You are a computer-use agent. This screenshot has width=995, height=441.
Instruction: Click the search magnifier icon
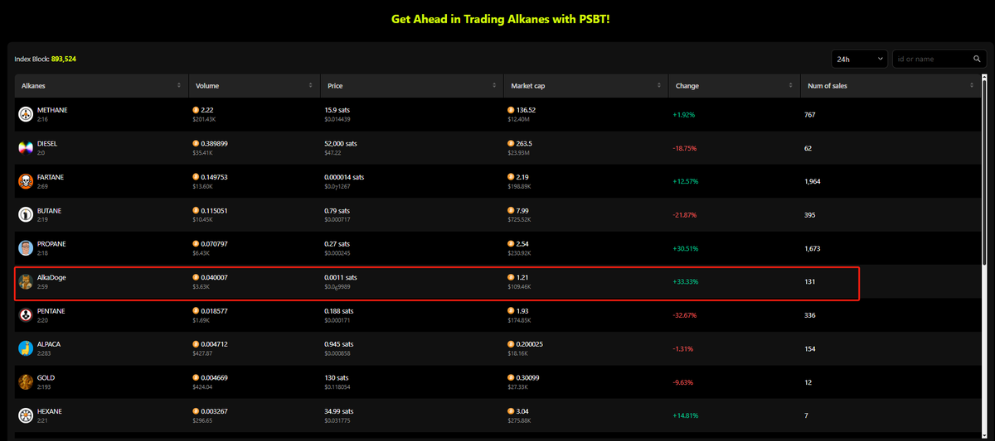click(977, 59)
